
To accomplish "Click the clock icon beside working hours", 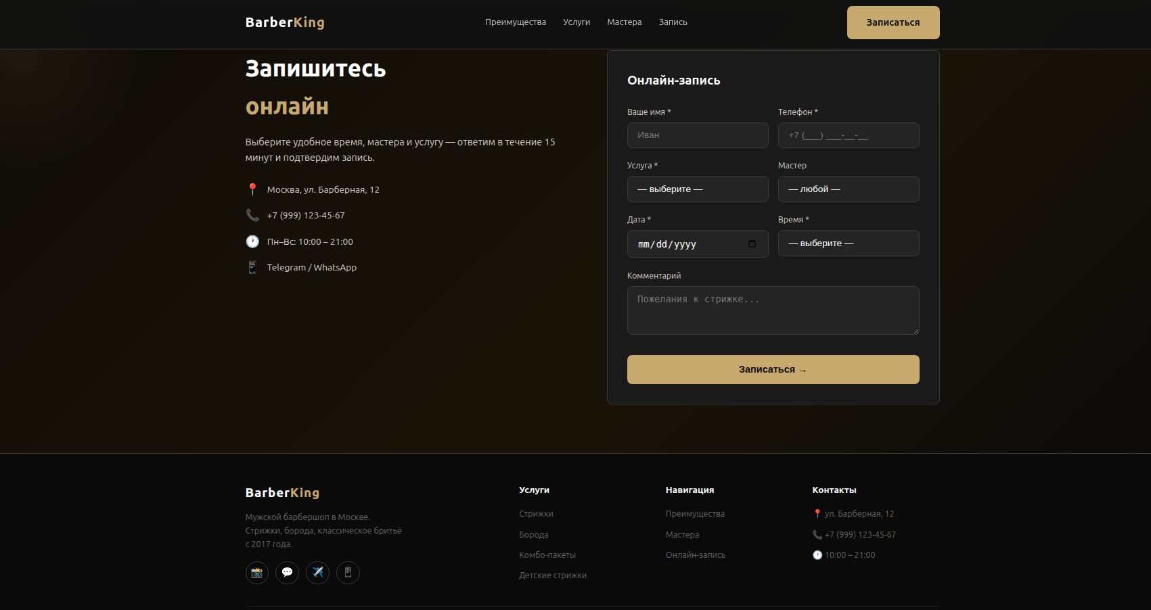I will tap(252, 241).
